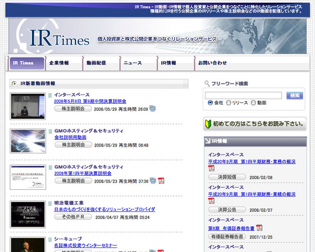Viewport: 315px width, 252px height.
Task: Open the 初めての方はこちらをお読み下さい banner
Action: pos(255,124)
